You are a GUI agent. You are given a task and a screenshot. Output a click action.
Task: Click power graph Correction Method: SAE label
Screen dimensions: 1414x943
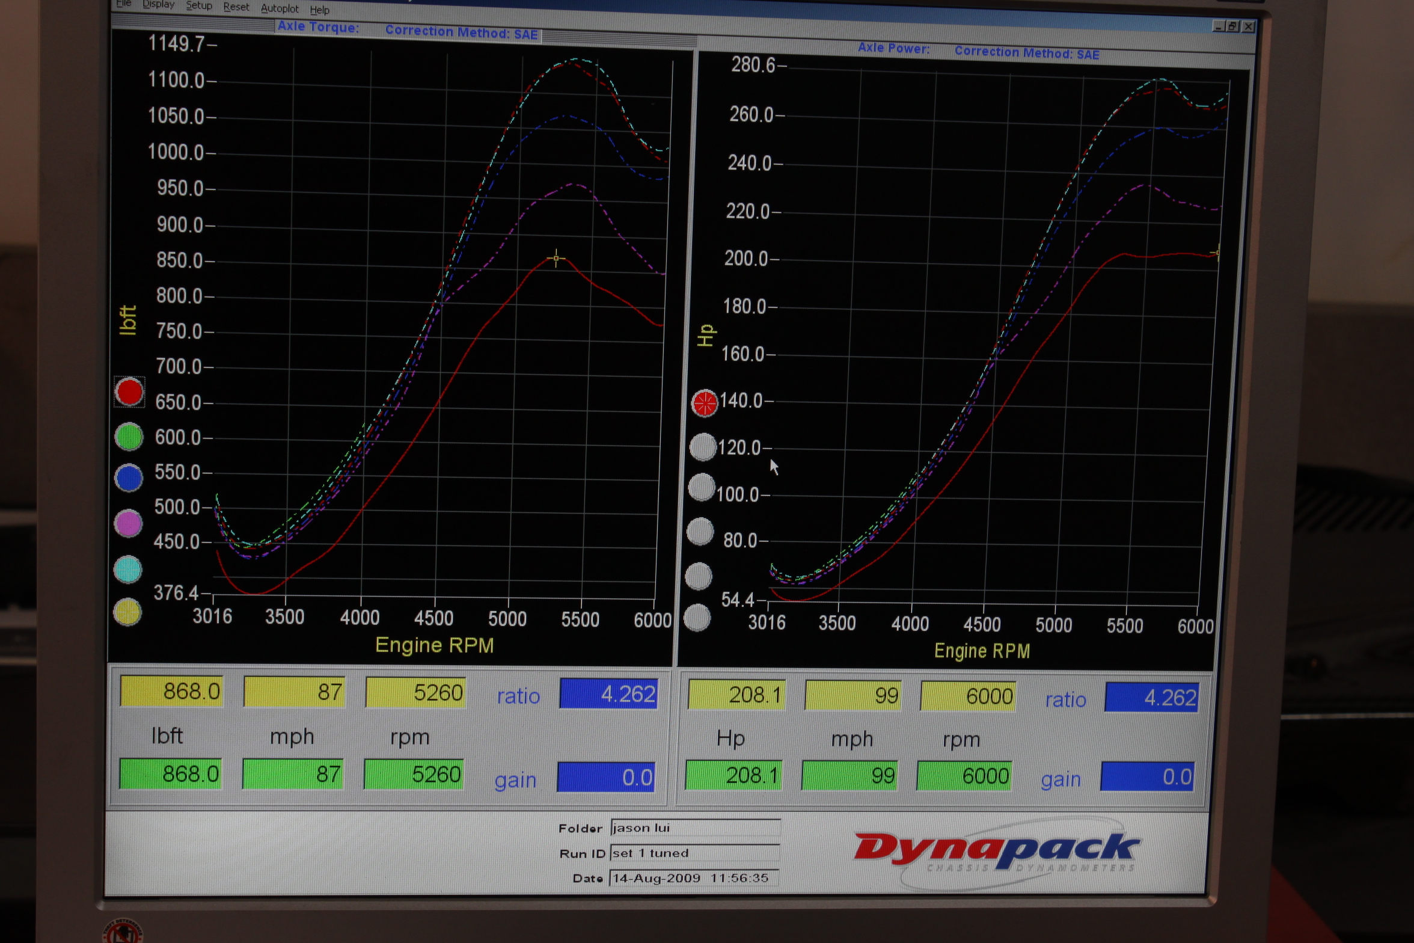coord(1027,52)
